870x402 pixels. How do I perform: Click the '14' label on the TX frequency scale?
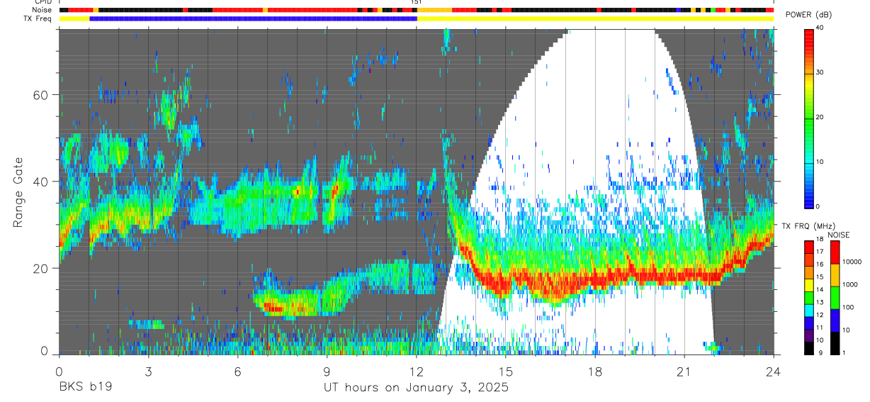pyautogui.click(x=820, y=290)
